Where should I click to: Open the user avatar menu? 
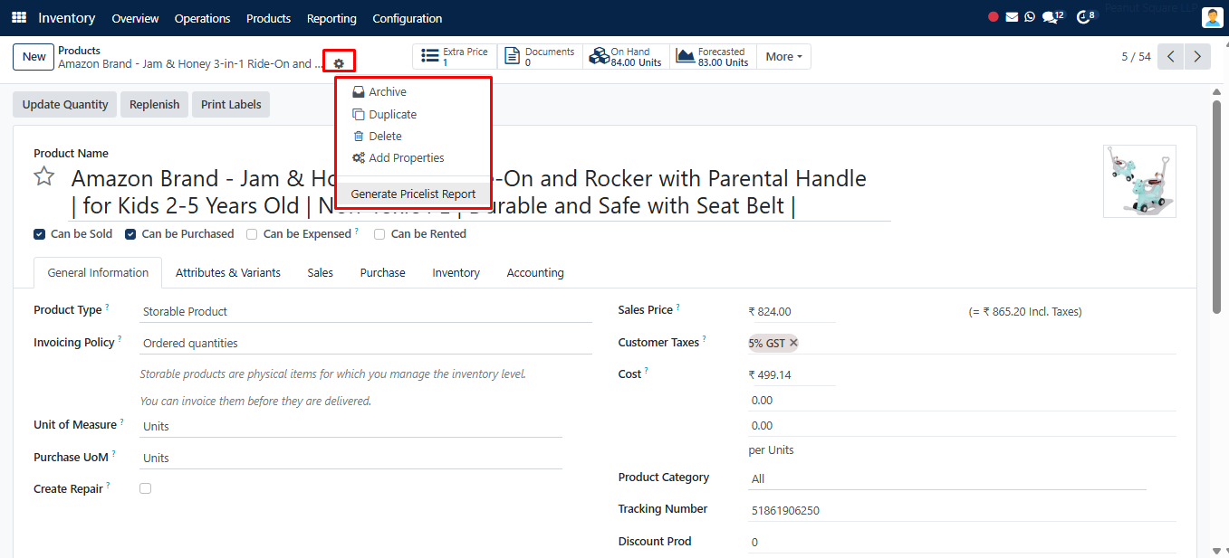pos(1212,17)
